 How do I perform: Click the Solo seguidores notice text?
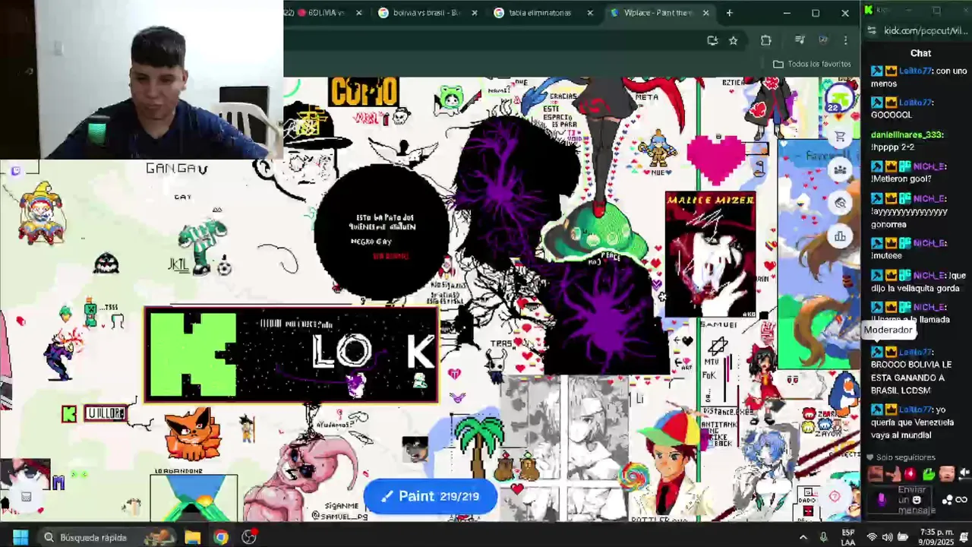coord(905,457)
